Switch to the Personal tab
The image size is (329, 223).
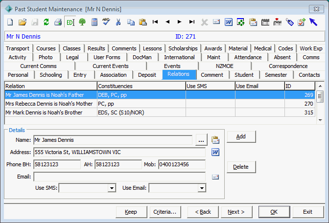(18, 75)
